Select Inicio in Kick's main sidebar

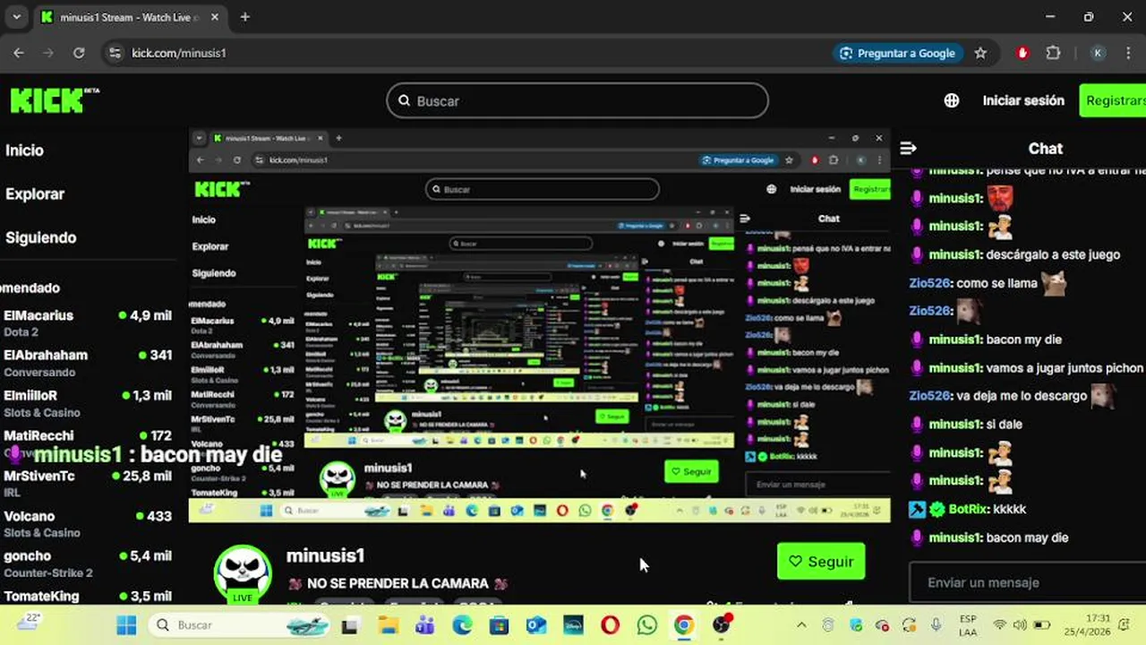[x=24, y=150]
